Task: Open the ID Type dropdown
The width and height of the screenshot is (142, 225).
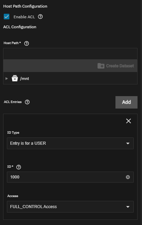Action: pos(70,143)
